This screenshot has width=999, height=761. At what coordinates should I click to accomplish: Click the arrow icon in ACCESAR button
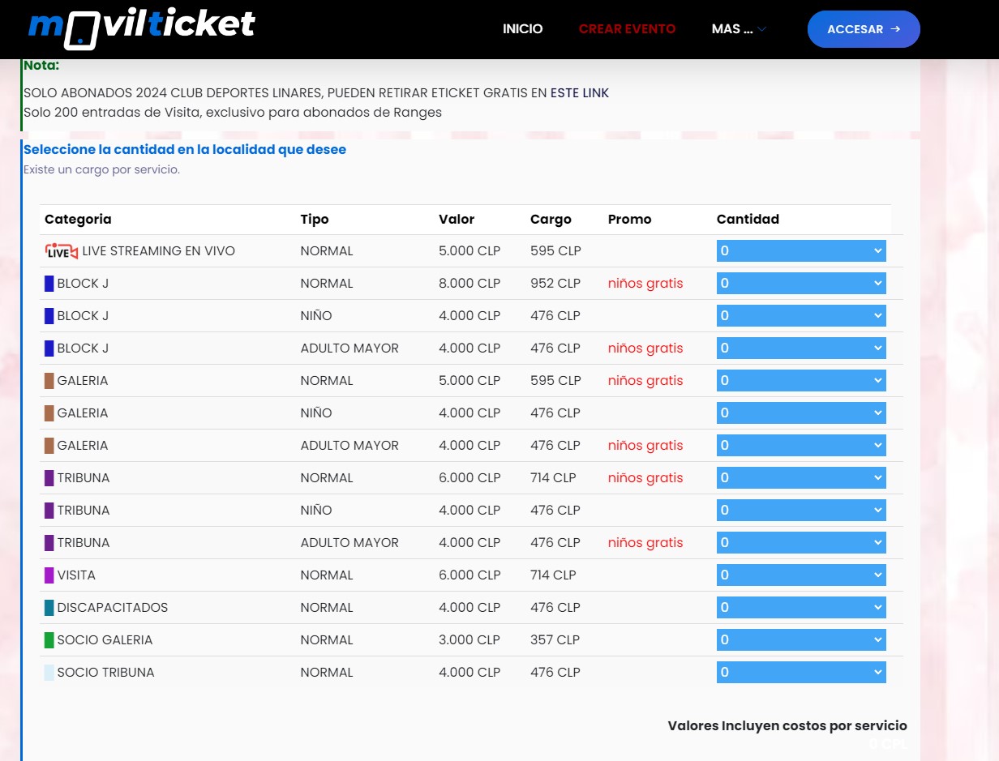point(895,29)
